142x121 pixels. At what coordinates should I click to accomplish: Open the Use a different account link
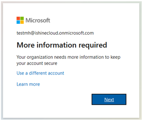40,73
